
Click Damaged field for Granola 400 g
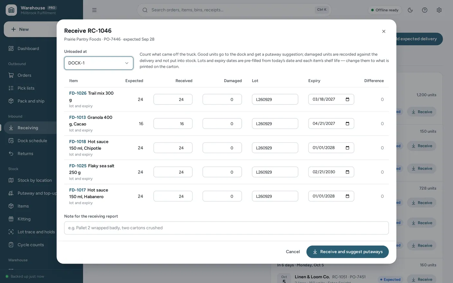[222, 124]
